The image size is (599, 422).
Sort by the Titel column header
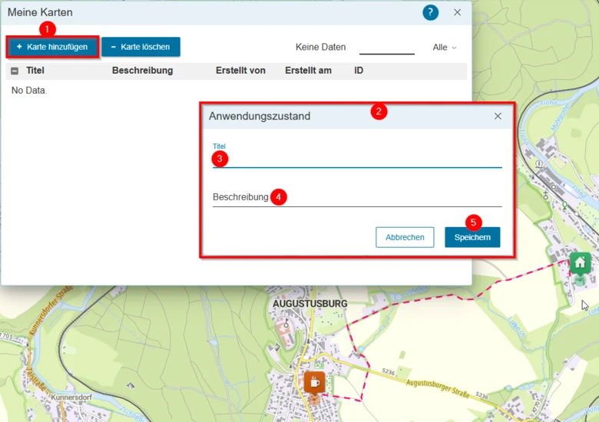35,71
